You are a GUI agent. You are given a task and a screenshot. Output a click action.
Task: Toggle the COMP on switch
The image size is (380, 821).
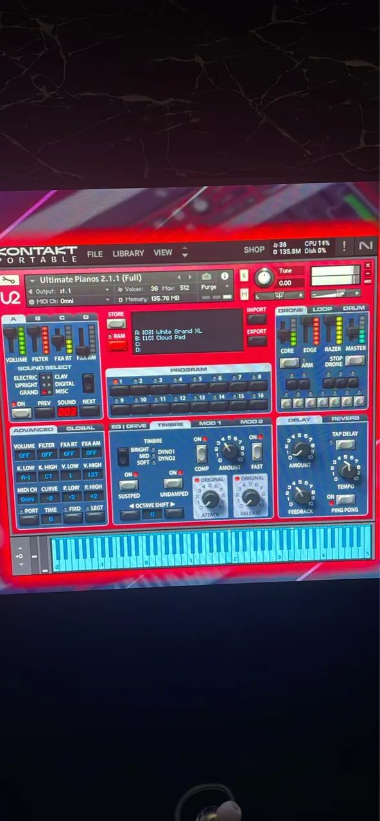202,453
